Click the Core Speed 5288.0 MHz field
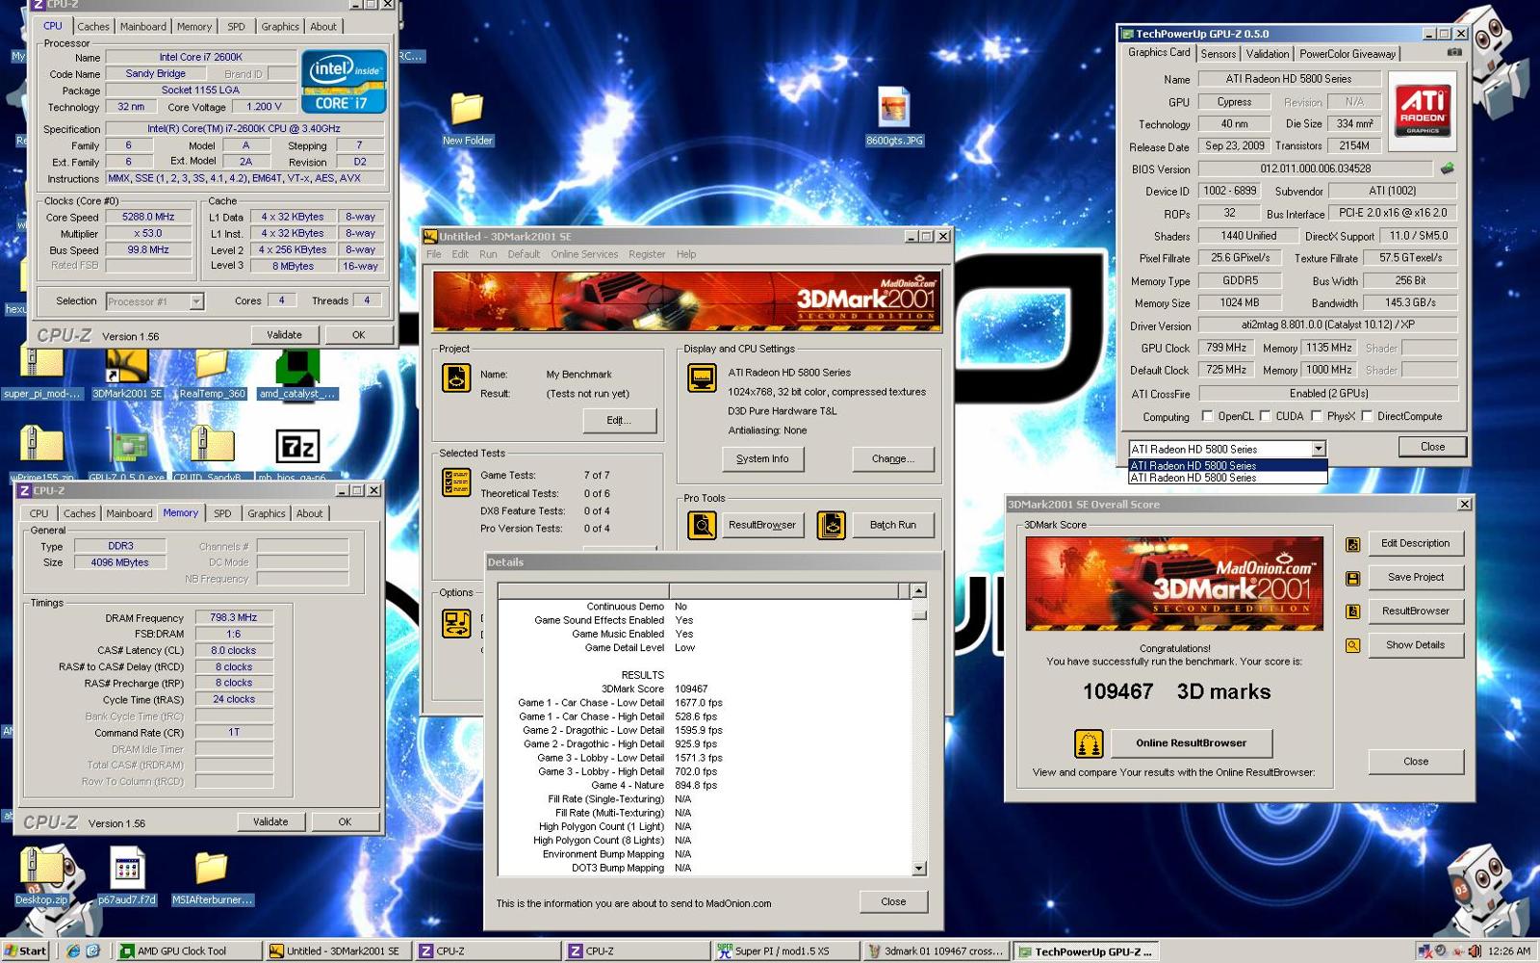Screen dimensions: 1540x963 point(148,218)
